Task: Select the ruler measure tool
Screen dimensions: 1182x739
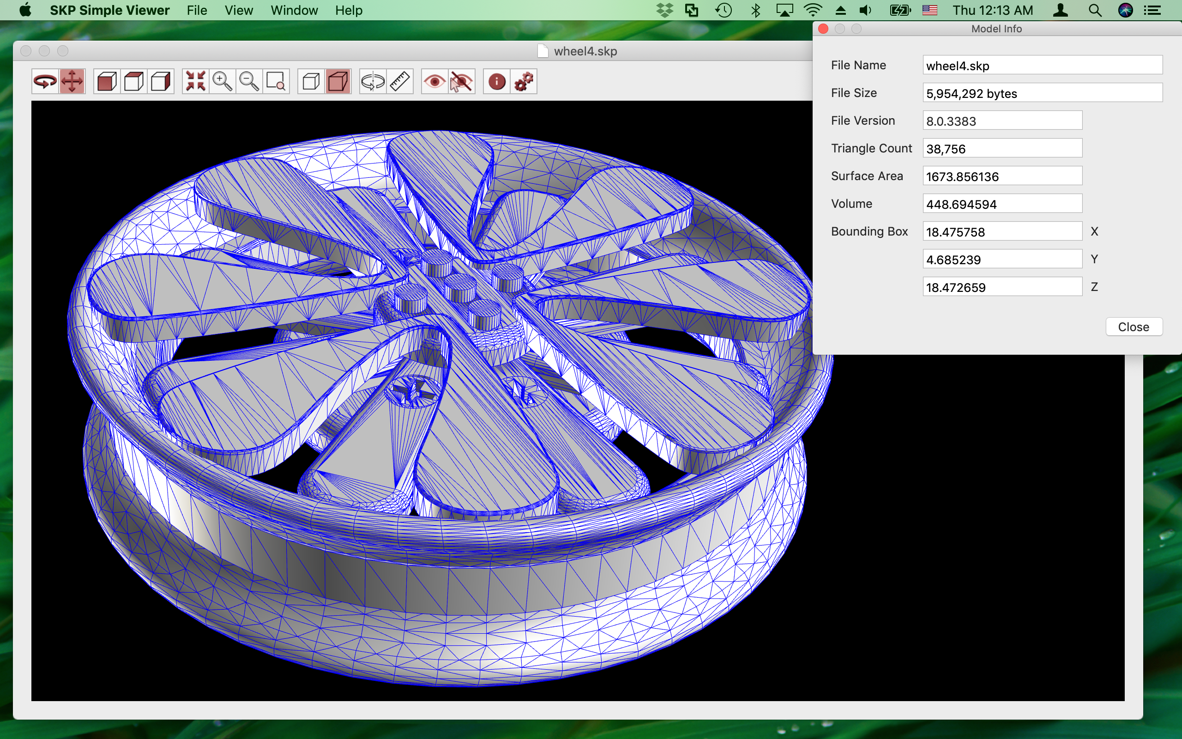Action: 400,82
